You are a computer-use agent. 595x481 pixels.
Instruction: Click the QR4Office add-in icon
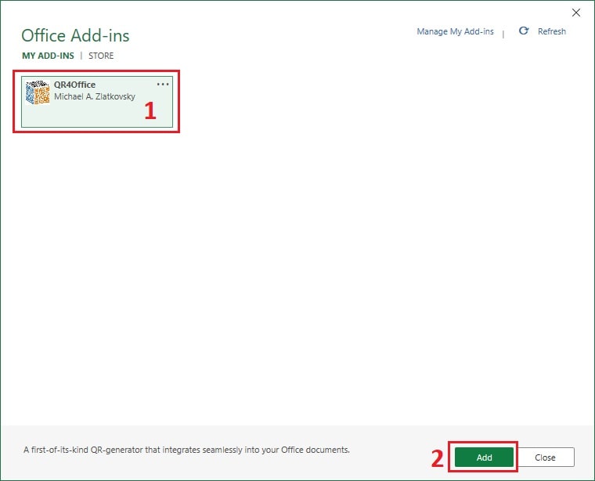(38, 92)
